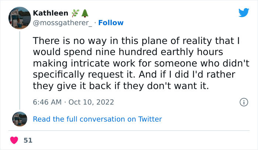This screenshot has height=150, width=258.
Task: Open the tweet info icon
Action: 243,102
